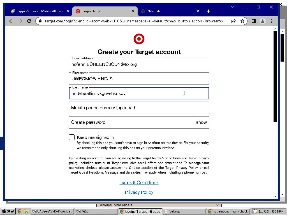
Task: Click the Mobile phone number field
Action: (x=139, y=108)
